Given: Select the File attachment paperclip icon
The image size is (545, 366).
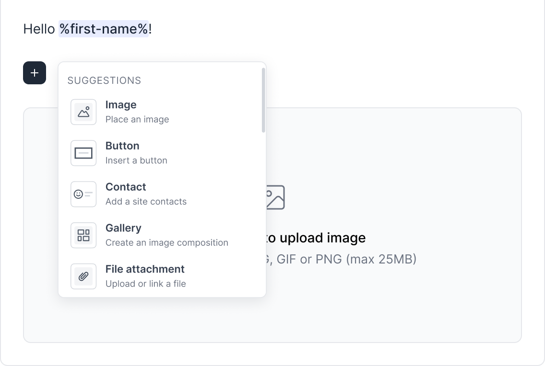Looking at the screenshot, I should (x=83, y=276).
